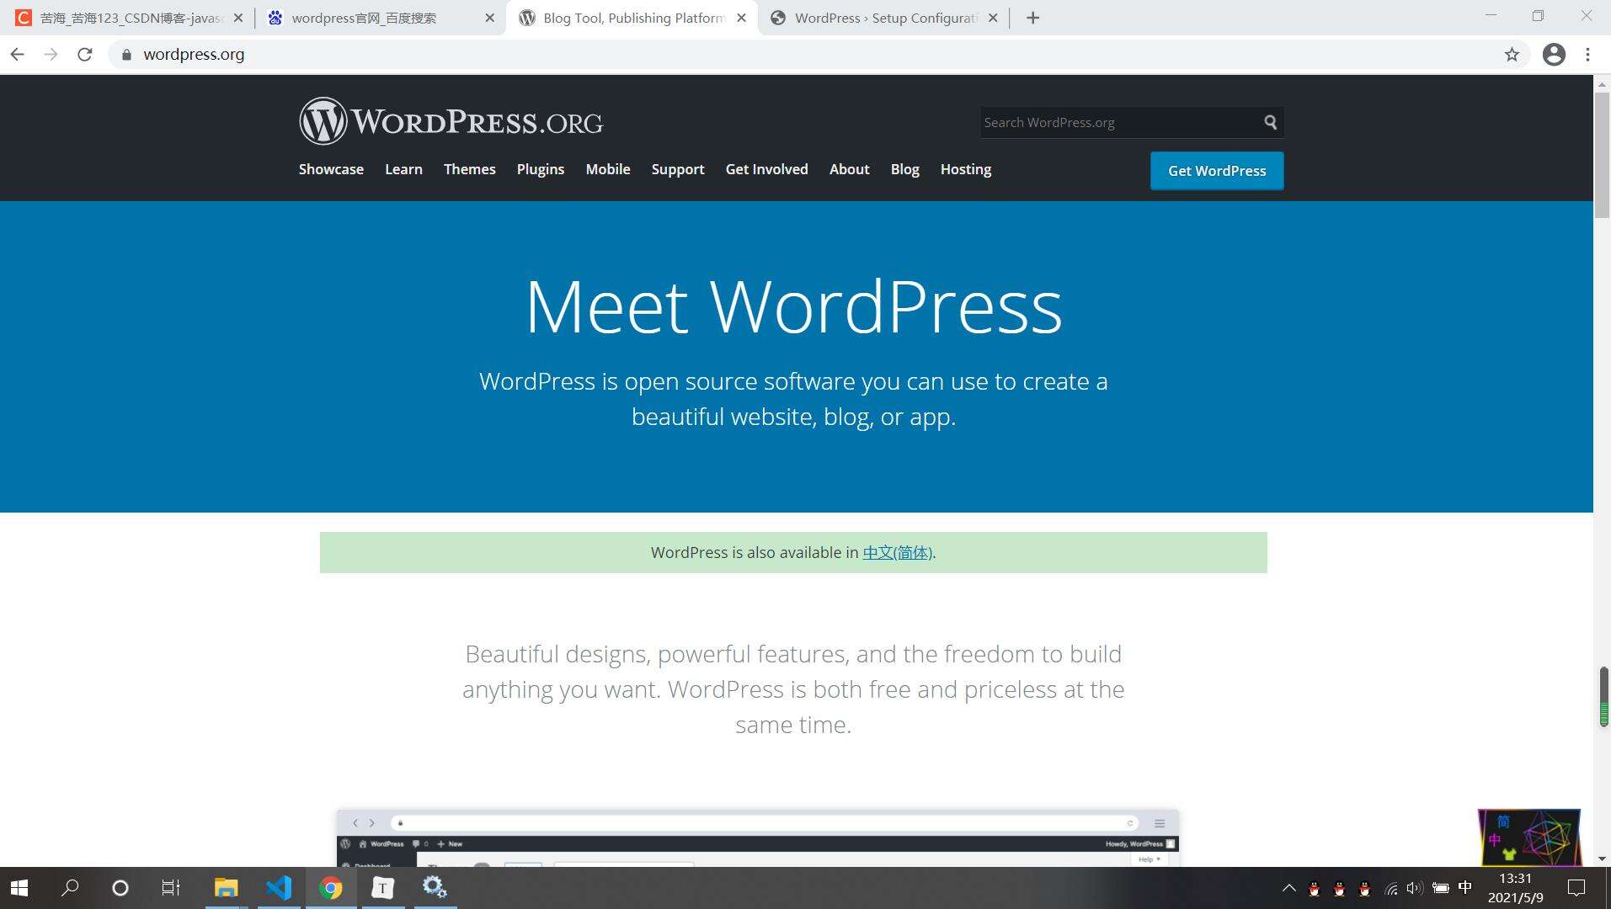The image size is (1611, 909).
Task: Open a new tab with plus button
Action: pos(1032,18)
